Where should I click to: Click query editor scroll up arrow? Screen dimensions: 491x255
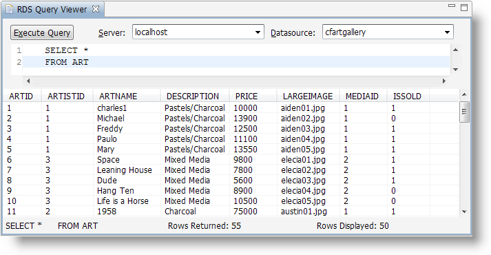[456, 50]
